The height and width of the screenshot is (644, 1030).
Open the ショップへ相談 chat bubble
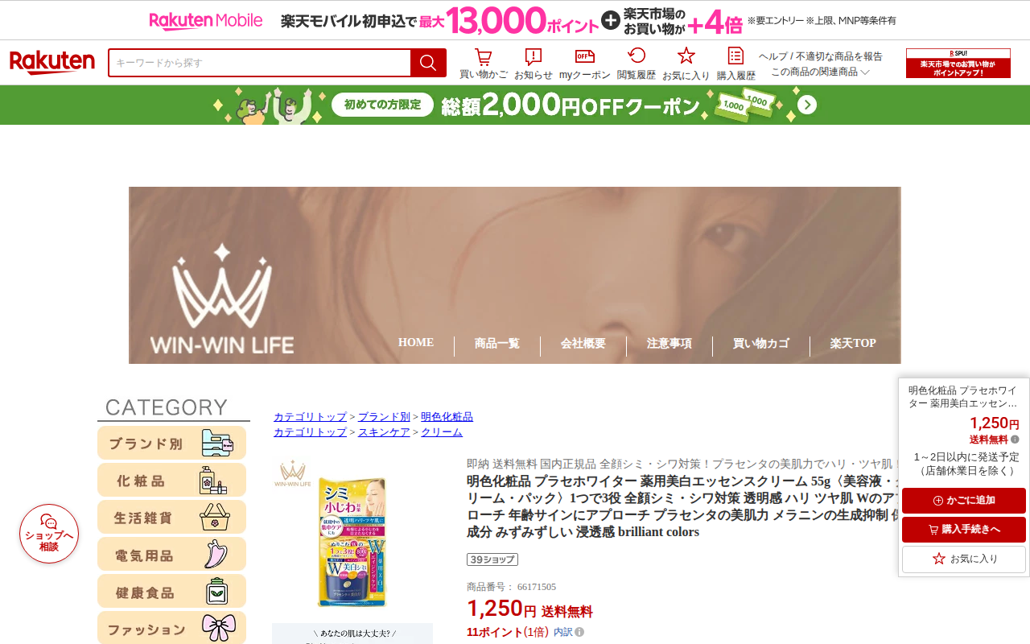(49, 534)
